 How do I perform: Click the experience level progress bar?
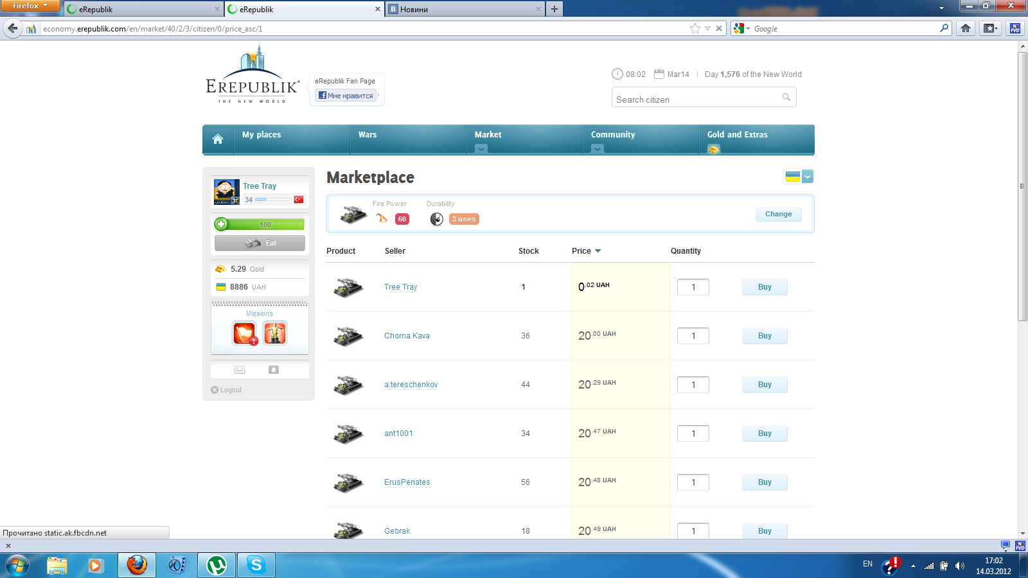coord(272,200)
